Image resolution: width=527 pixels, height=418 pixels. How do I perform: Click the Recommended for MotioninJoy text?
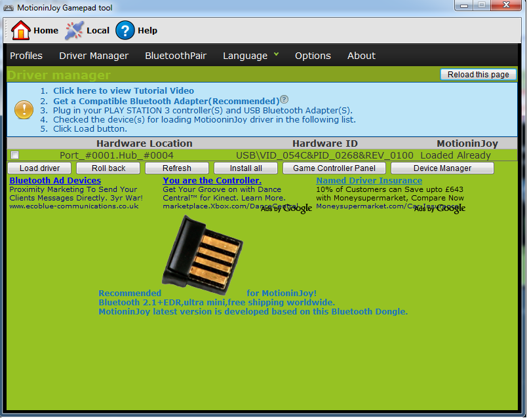(207, 293)
